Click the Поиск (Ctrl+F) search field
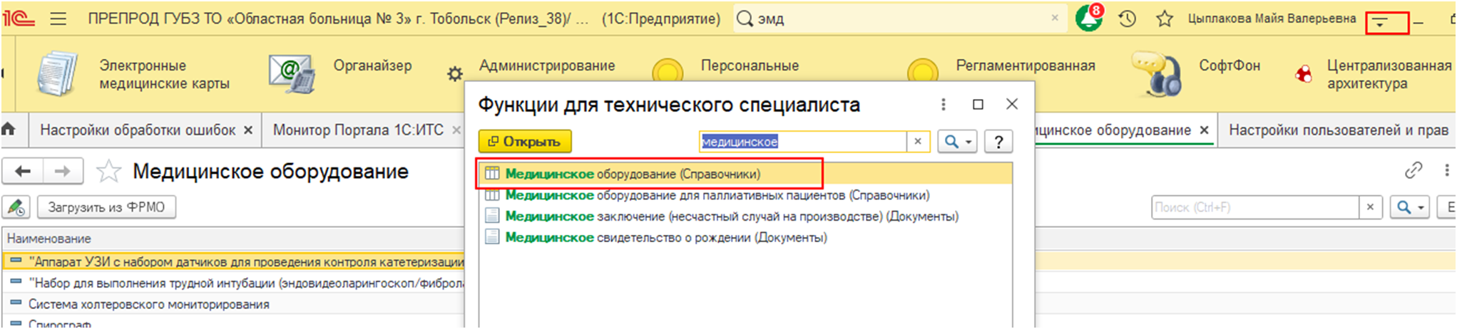 point(1254,207)
